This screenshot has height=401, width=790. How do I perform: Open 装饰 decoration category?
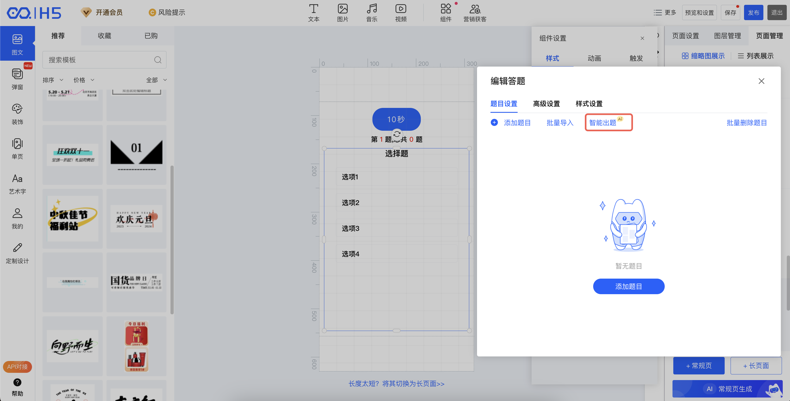(17, 114)
